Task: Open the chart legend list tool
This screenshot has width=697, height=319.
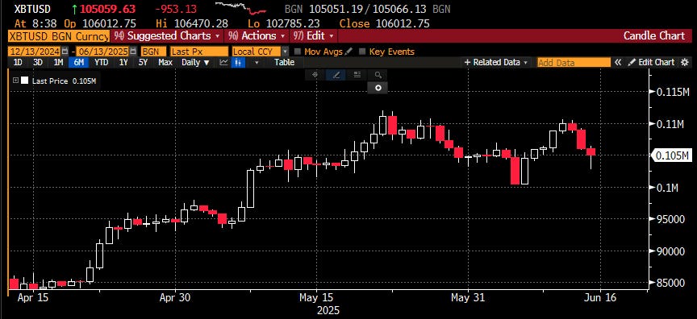Action: click(x=357, y=75)
